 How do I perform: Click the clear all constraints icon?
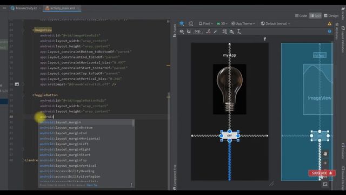[x=208, y=31]
